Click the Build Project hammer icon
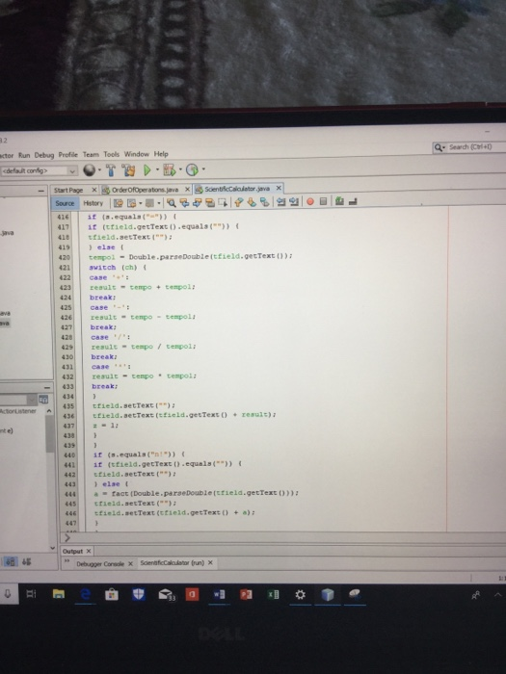The image size is (506, 674). (x=111, y=170)
